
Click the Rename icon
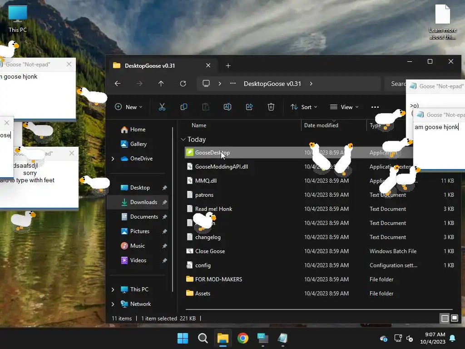pyautogui.click(x=228, y=107)
